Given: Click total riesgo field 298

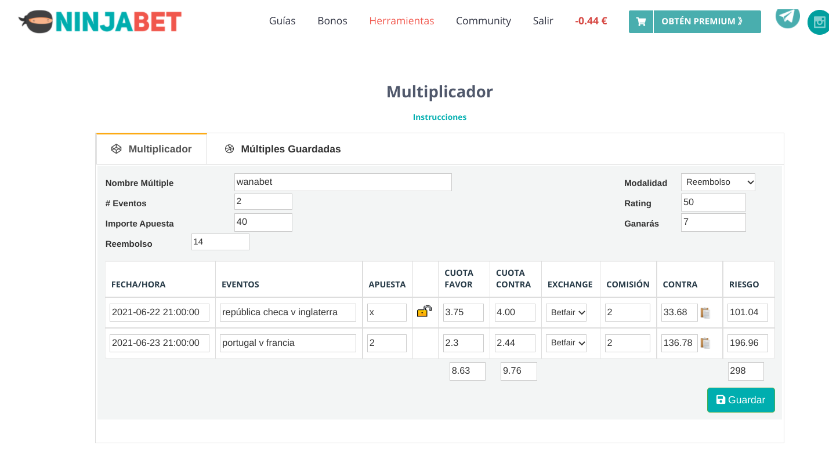Looking at the screenshot, I should point(746,371).
